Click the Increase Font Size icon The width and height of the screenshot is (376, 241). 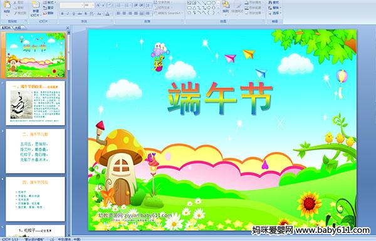point(98,5)
